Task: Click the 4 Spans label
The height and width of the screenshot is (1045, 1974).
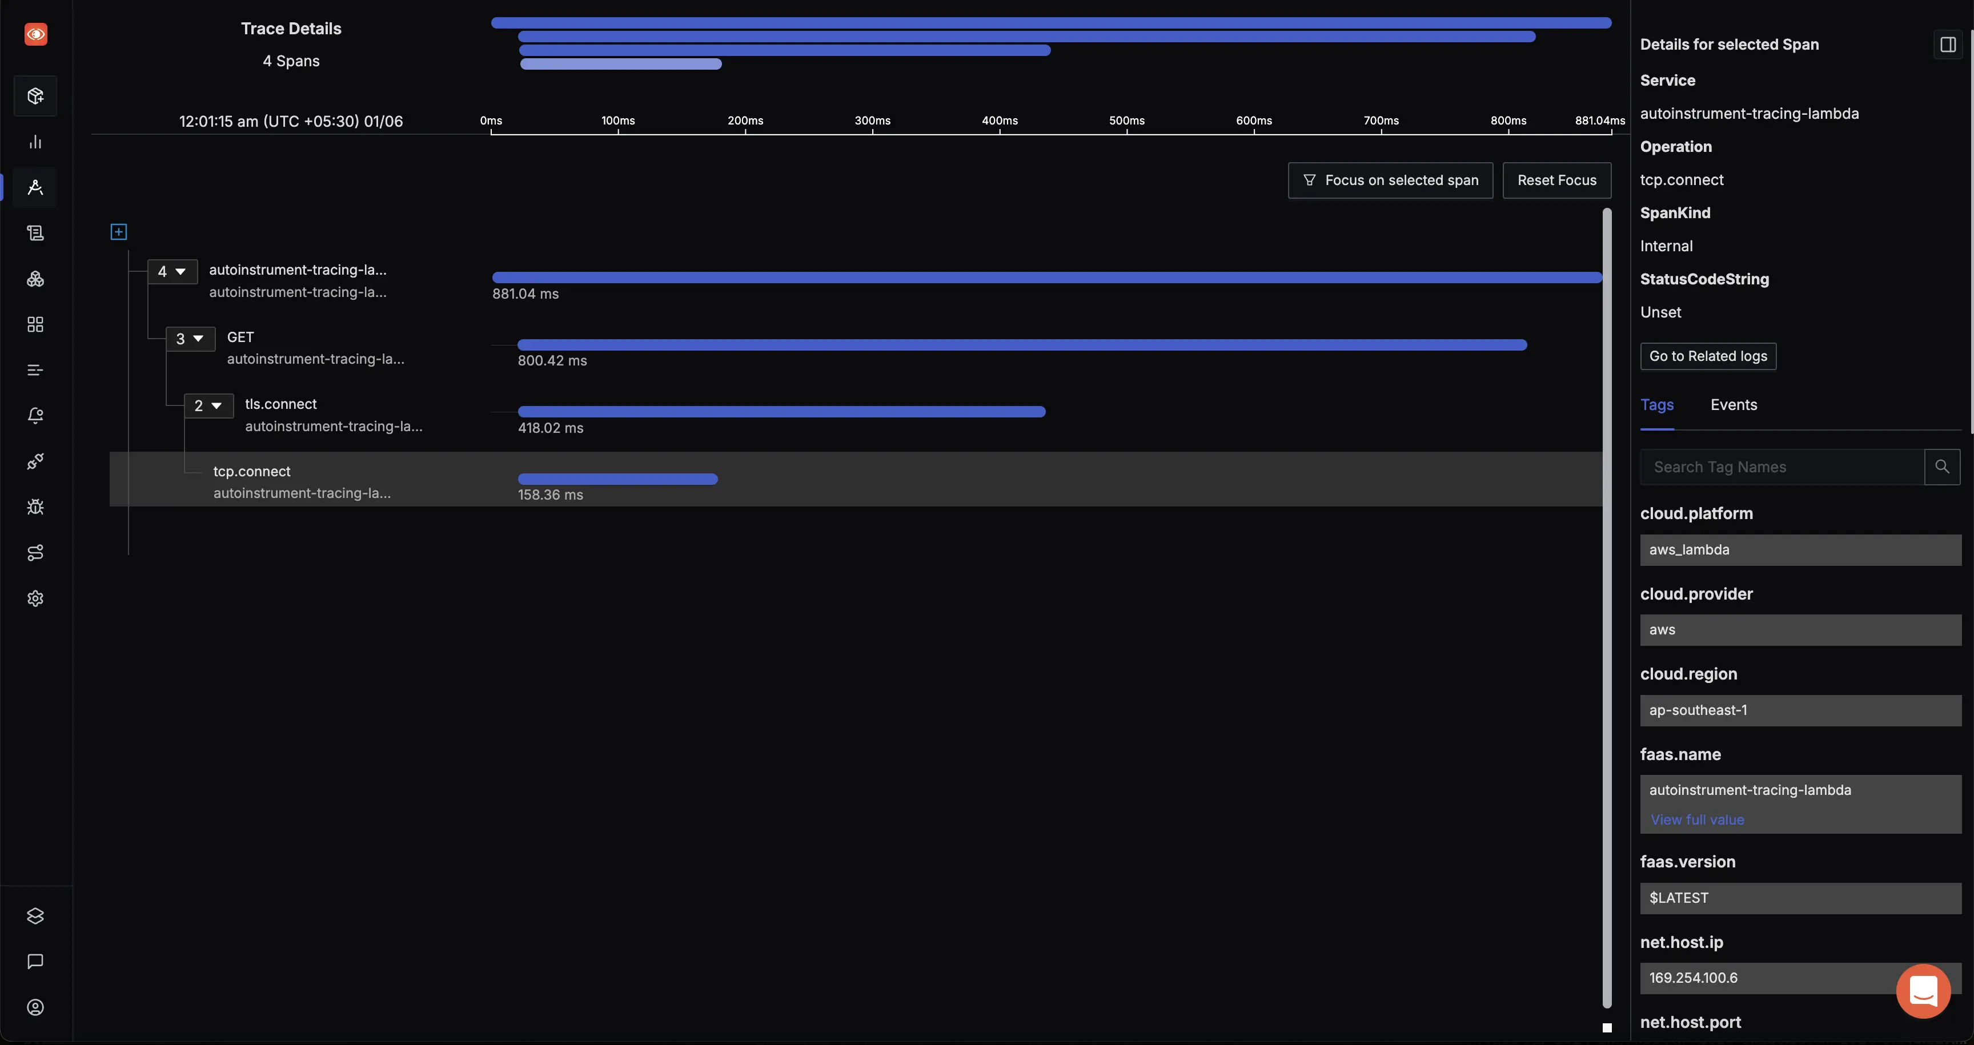Action: tap(291, 61)
